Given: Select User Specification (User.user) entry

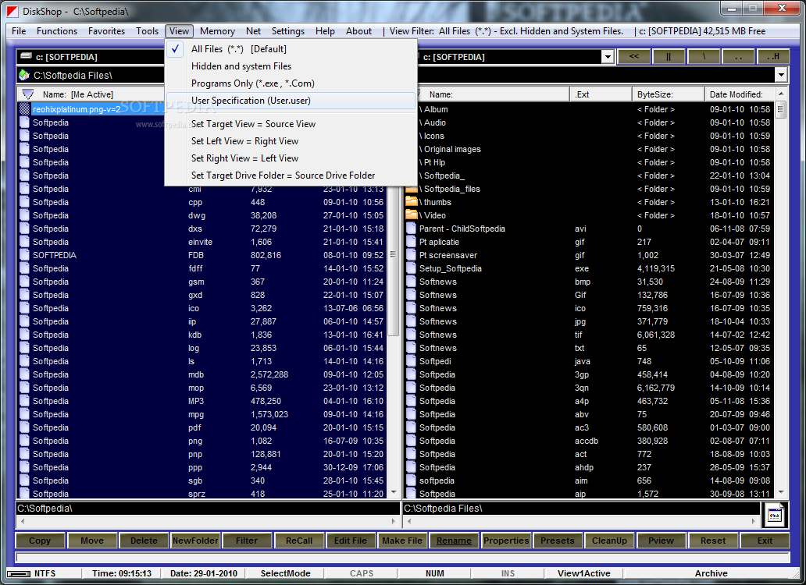Looking at the screenshot, I should [291, 101].
